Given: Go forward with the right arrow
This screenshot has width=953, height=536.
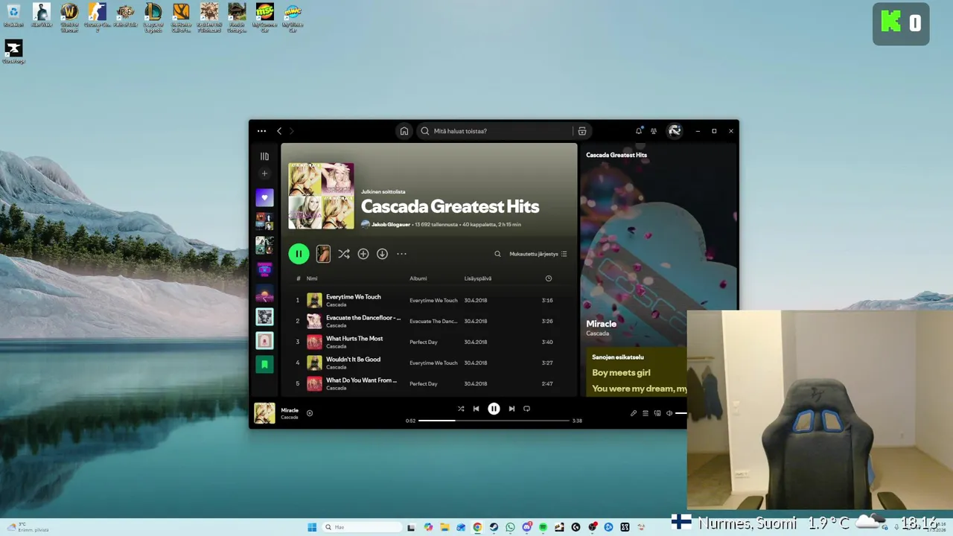Looking at the screenshot, I should [292, 131].
